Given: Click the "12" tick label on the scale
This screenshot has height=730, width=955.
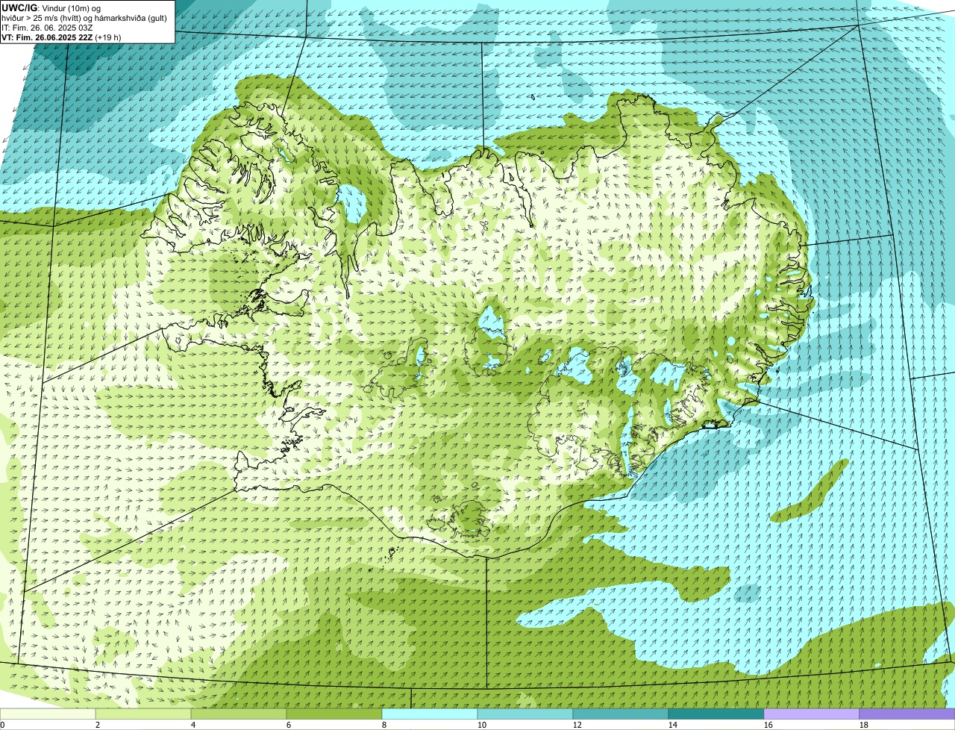Looking at the screenshot, I should [577, 725].
